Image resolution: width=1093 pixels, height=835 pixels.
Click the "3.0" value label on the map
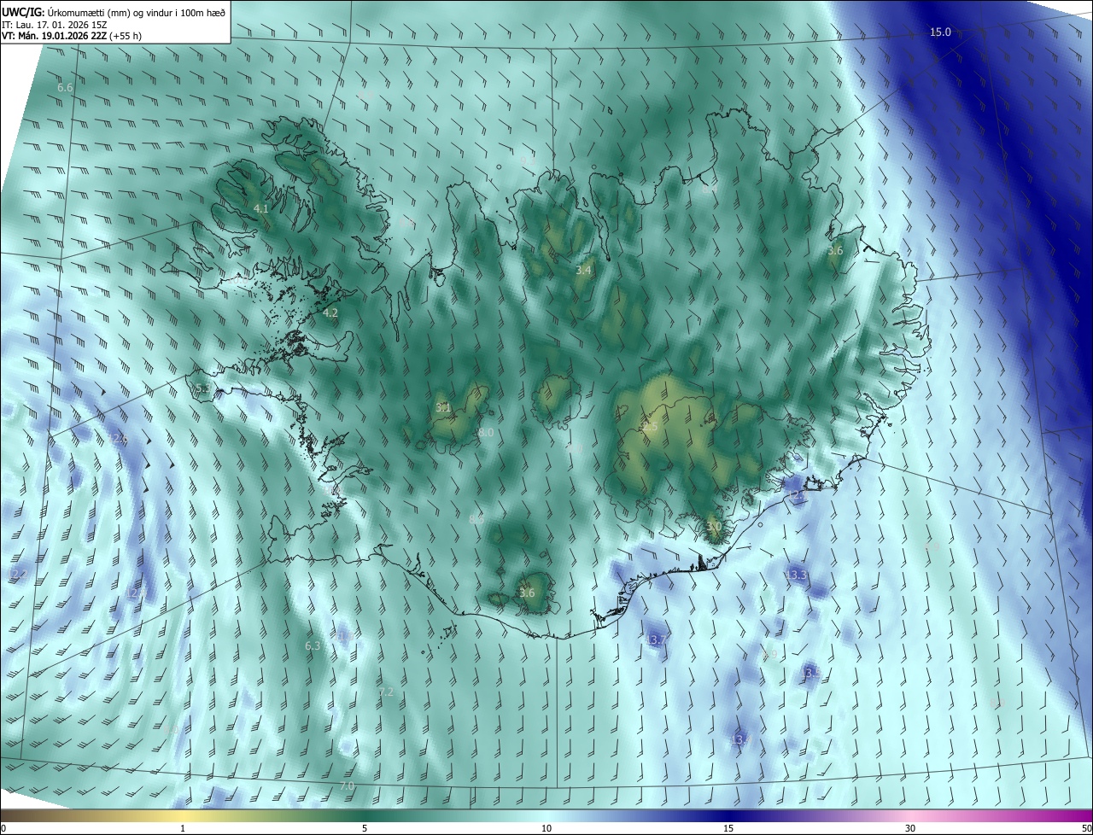pyautogui.click(x=715, y=527)
